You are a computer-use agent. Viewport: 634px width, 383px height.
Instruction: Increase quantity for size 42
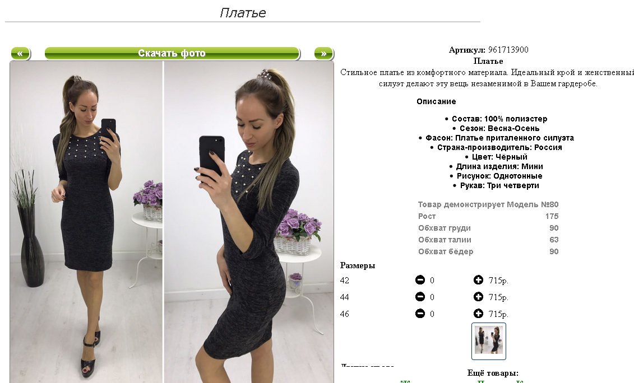[x=478, y=280]
